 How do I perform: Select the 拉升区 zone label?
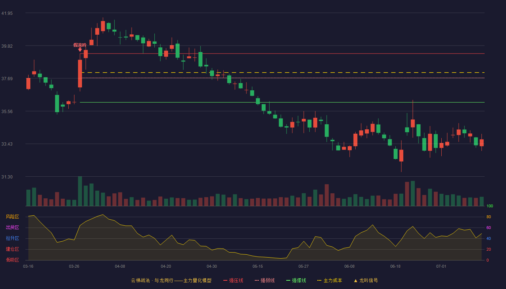(x=12, y=238)
